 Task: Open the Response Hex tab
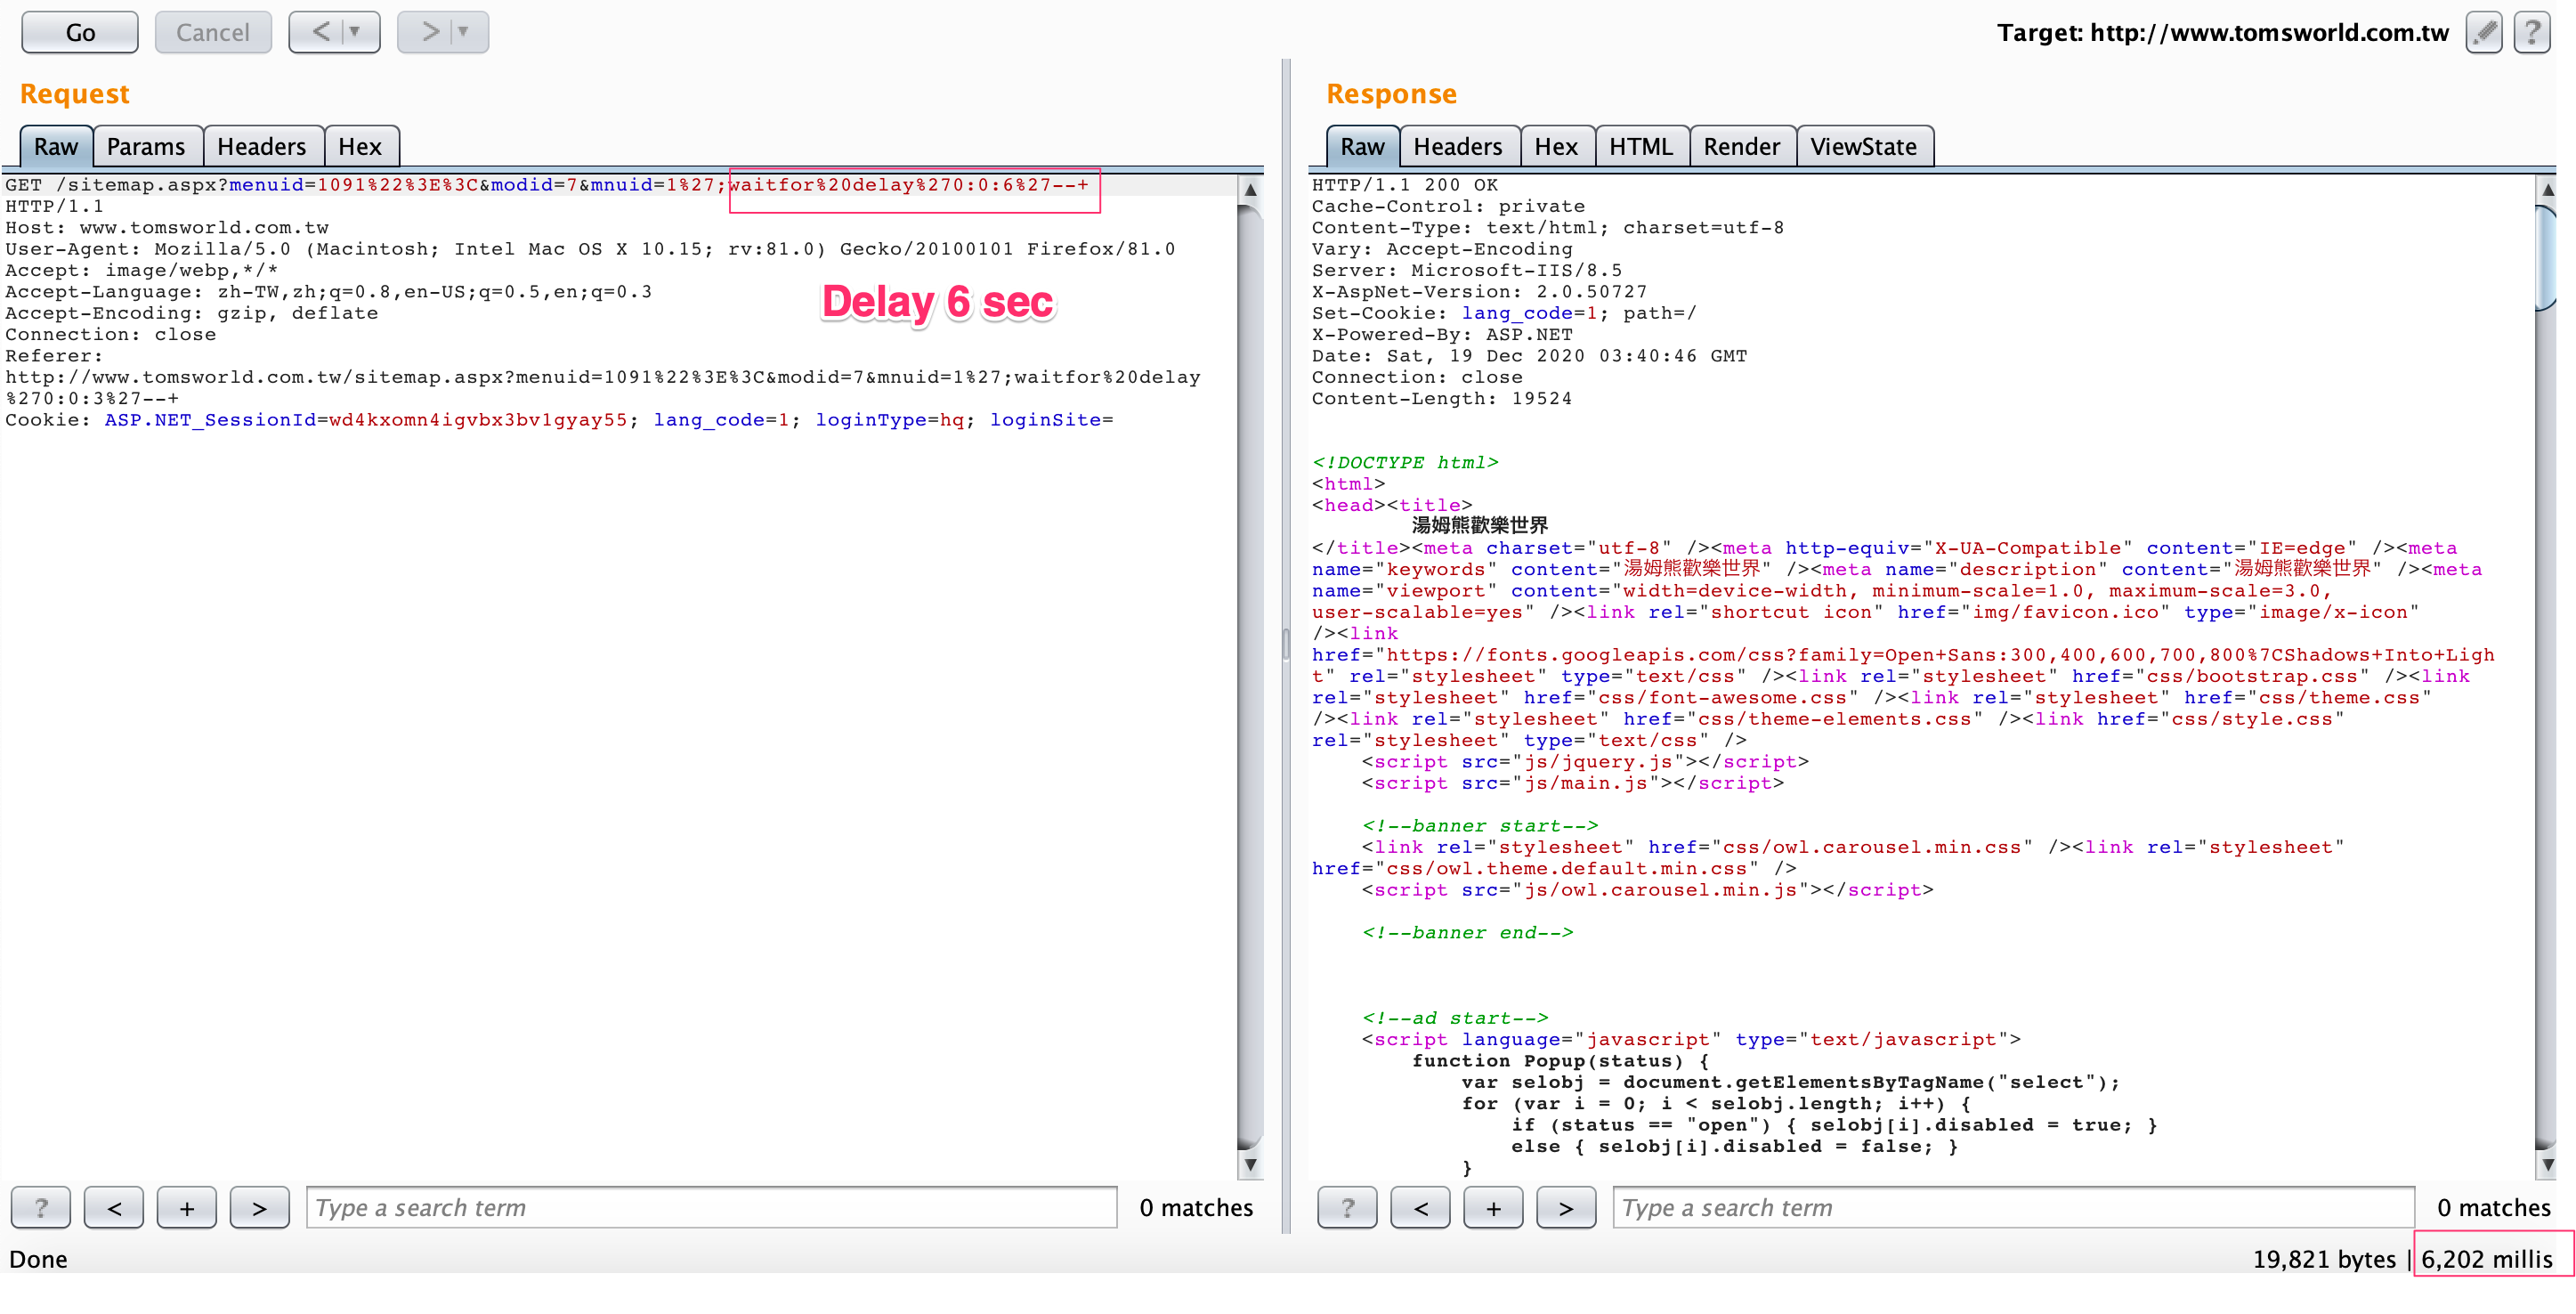click(x=1556, y=146)
